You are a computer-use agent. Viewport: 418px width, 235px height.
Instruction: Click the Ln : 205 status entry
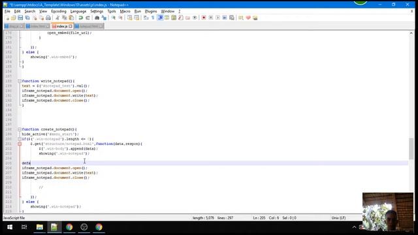(x=259, y=217)
